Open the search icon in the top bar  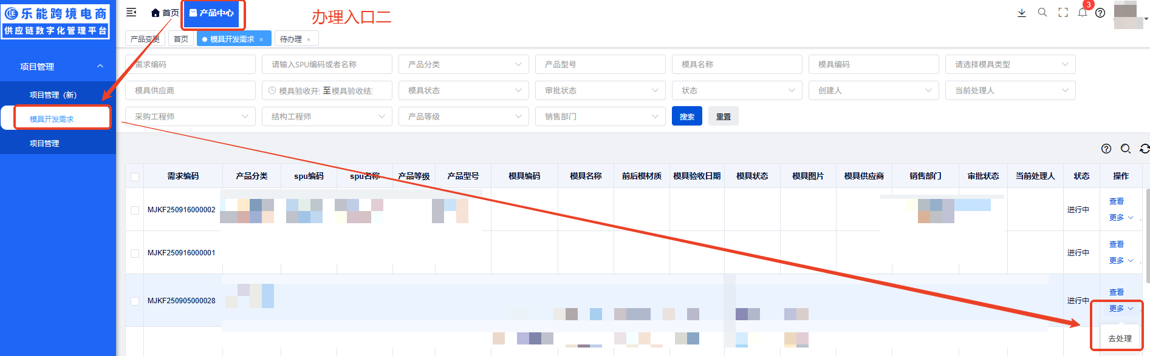point(1042,12)
